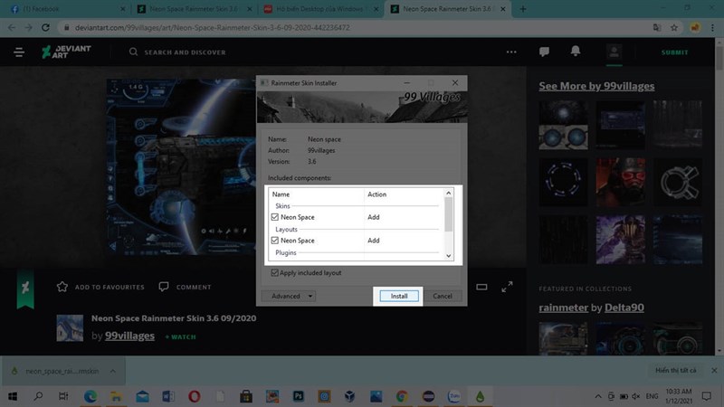Launch Opera browser from taskbar

tap(195, 396)
